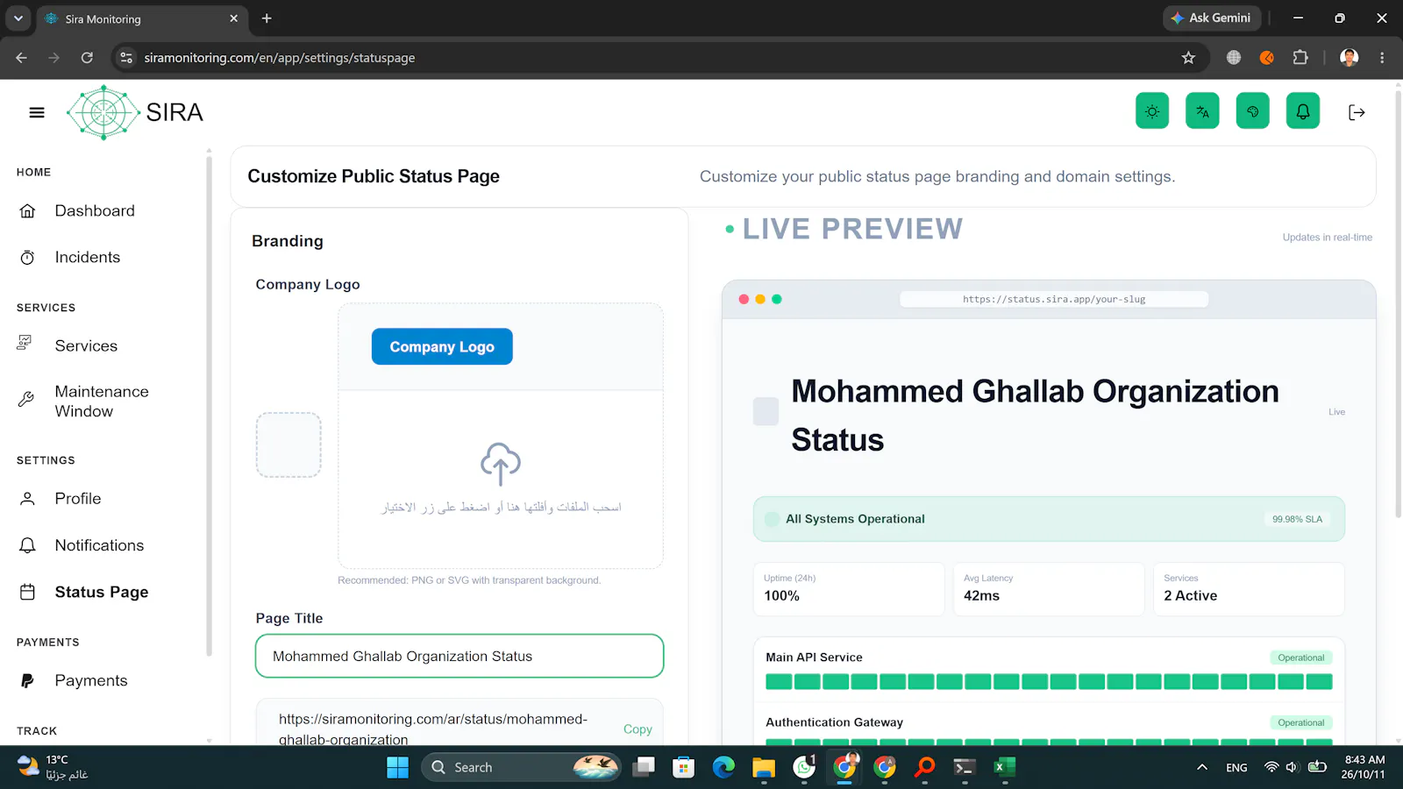Screen dimensions: 1403x789
Task: Click into the Page Title input field
Action: 459,656
